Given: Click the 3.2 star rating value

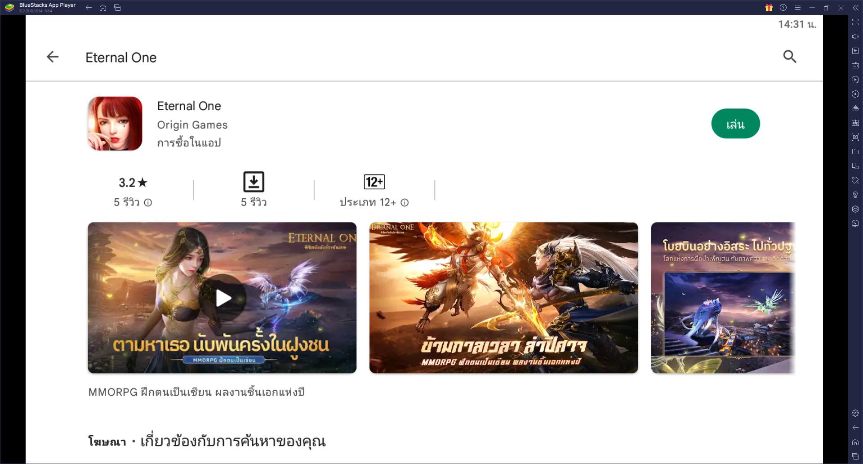Looking at the screenshot, I should pyautogui.click(x=133, y=183).
